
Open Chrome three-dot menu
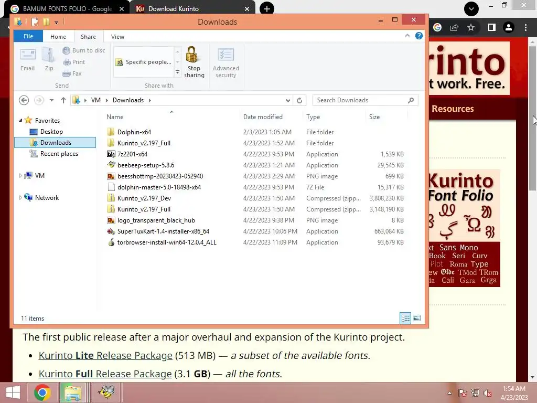pyautogui.click(x=525, y=27)
